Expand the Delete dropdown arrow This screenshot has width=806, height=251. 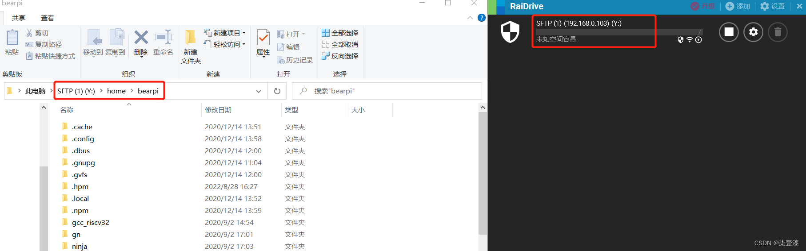point(141,57)
